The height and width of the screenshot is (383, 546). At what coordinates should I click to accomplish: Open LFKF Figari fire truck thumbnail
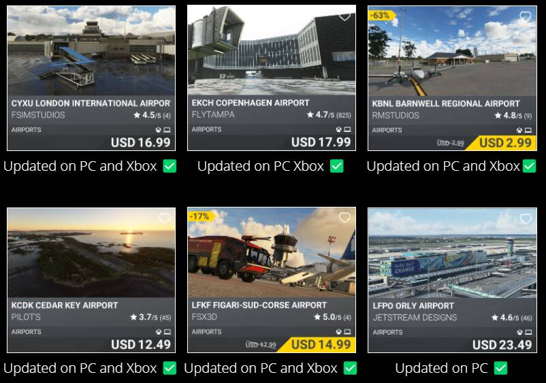(272, 252)
